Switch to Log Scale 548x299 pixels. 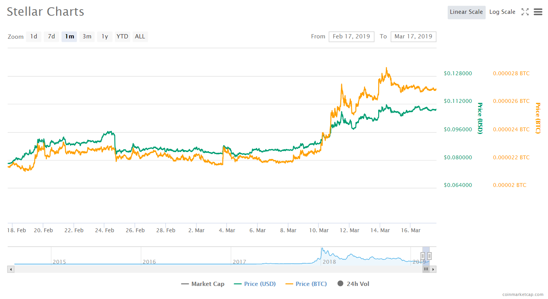click(502, 12)
